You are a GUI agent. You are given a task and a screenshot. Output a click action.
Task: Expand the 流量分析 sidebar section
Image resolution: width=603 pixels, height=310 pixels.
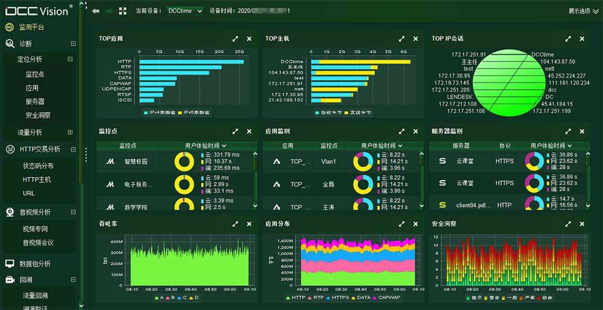[x=71, y=132]
